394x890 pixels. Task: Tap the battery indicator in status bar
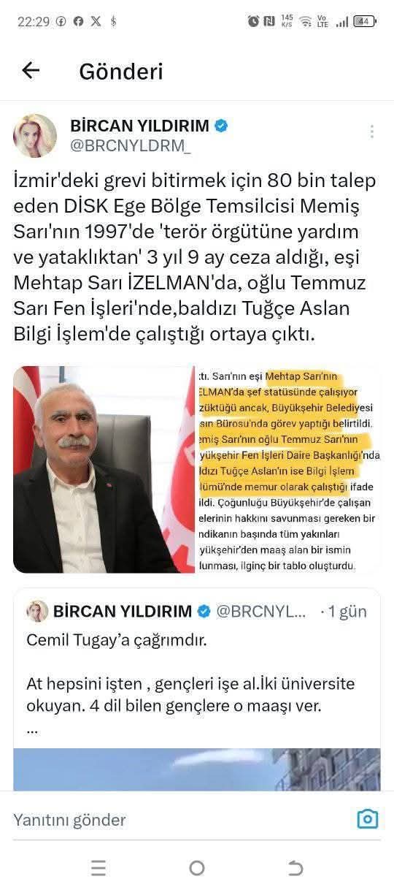click(x=364, y=22)
